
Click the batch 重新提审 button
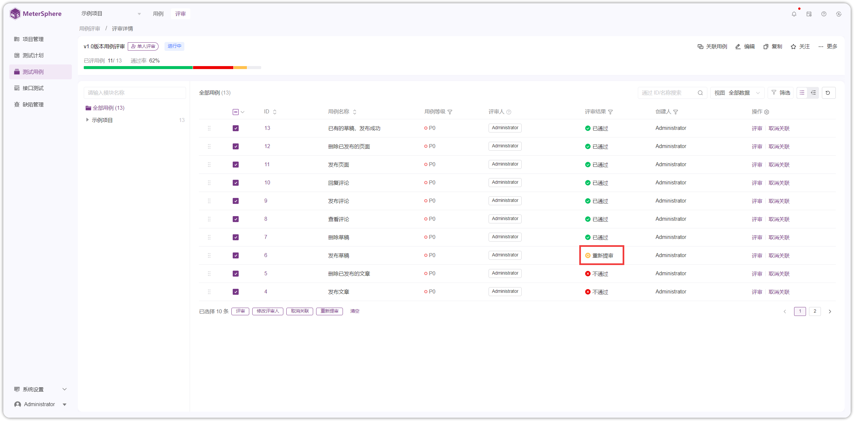tap(329, 311)
